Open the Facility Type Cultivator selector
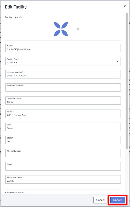This screenshot has width=130, height=207. (x=63, y=61)
